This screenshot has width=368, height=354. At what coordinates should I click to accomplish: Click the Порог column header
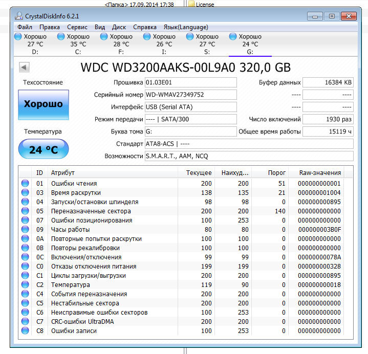coord(270,173)
